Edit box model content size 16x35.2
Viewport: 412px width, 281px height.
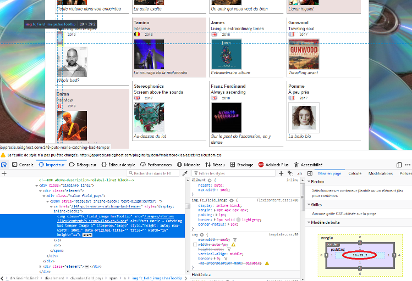(360, 255)
